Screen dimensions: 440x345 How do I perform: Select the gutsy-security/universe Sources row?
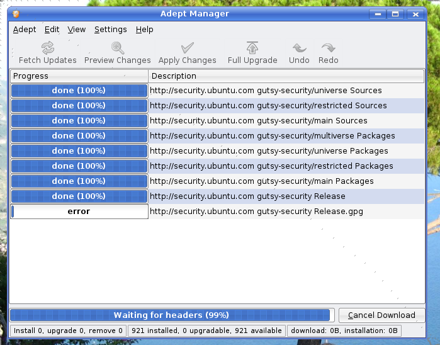coord(266,91)
